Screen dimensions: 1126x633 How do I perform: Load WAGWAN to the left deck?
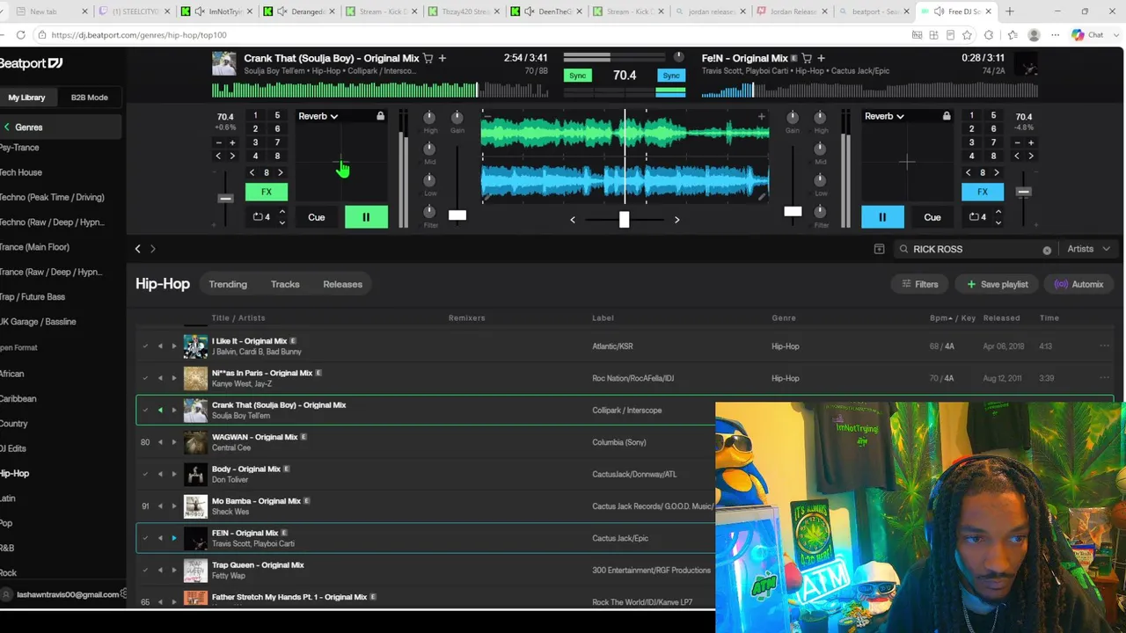tap(160, 442)
